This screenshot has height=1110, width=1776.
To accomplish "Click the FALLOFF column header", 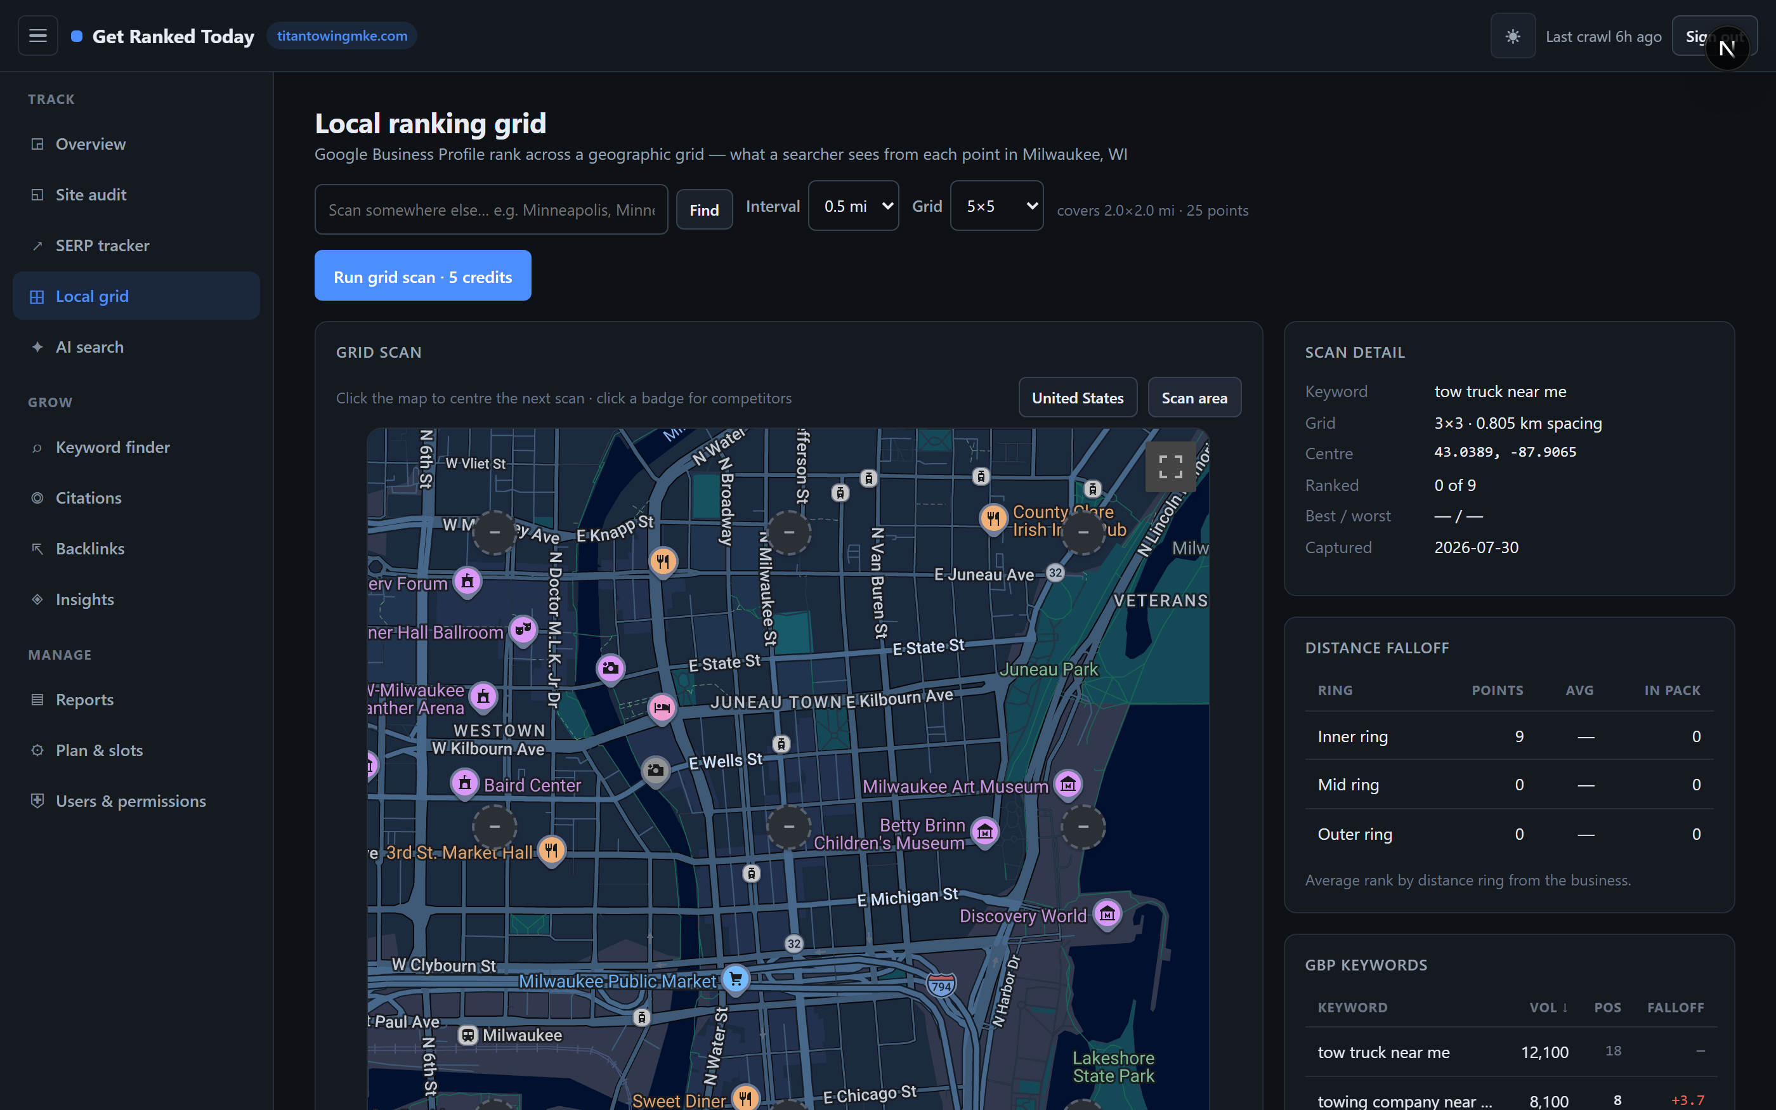I will coord(1675,1007).
